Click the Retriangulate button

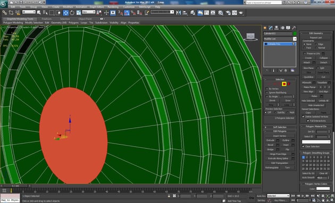[x=272, y=168]
